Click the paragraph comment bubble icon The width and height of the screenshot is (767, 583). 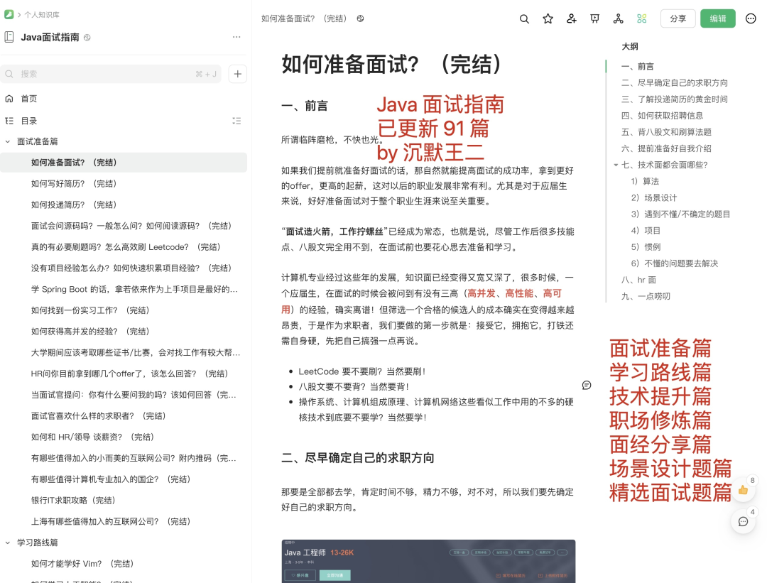(x=587, y=386)
